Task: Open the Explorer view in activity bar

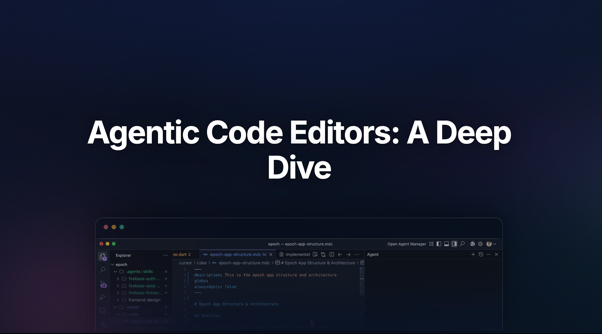Action: click(x=103, y=256)
